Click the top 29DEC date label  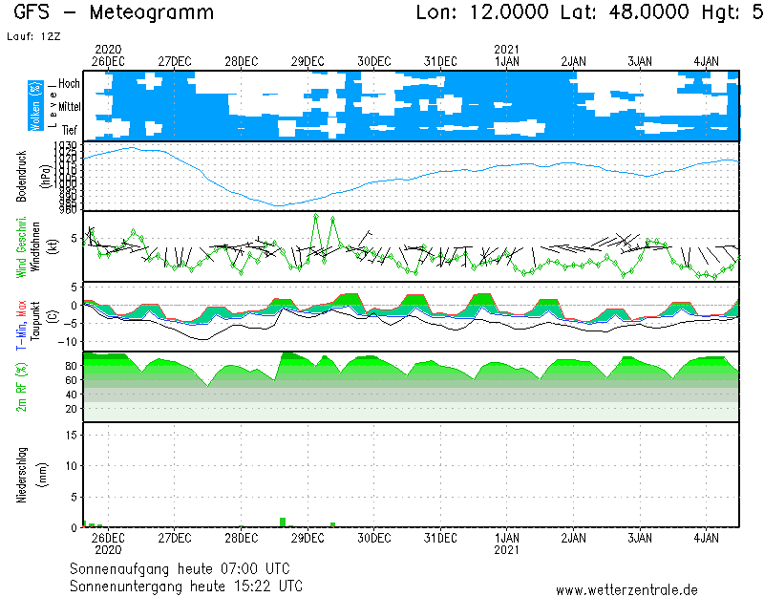point(308,62)
